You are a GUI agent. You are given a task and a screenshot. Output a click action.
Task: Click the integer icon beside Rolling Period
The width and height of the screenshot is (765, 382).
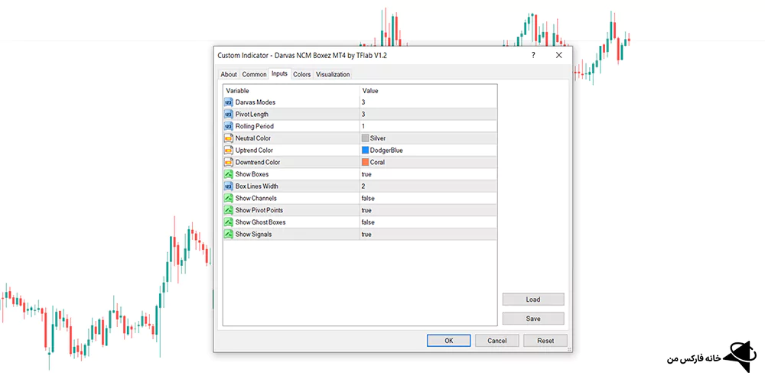(228, 126)
